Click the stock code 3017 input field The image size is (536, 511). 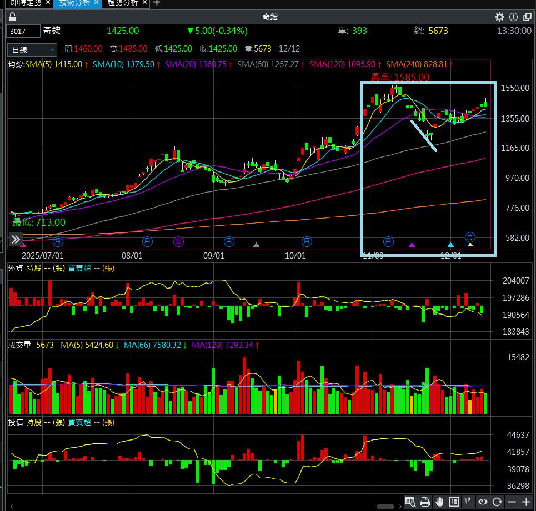click(x=23, y=31)
